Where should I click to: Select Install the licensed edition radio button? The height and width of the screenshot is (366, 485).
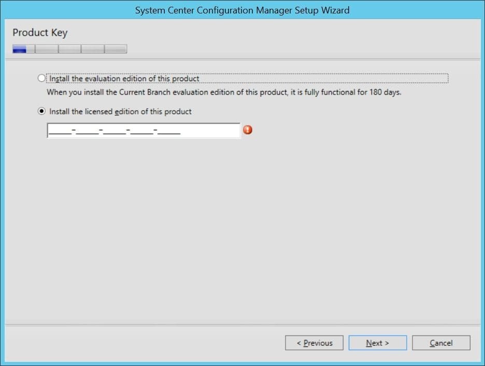pyautogui.click(x=41, y=111)
